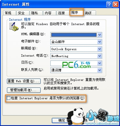The image size is (120, 126).
Task: Close the Internet 属性 dialog
Action: click(116, 4)
